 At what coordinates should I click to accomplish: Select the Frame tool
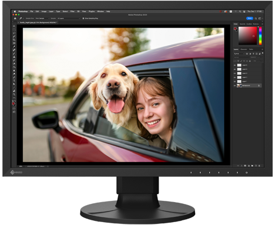point(14,43)
